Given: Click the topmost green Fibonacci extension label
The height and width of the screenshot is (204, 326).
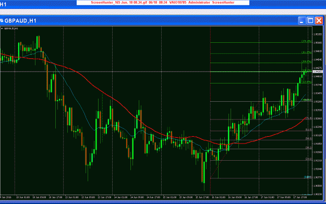Looking at the screenshot, I should [x=307, y=41].
